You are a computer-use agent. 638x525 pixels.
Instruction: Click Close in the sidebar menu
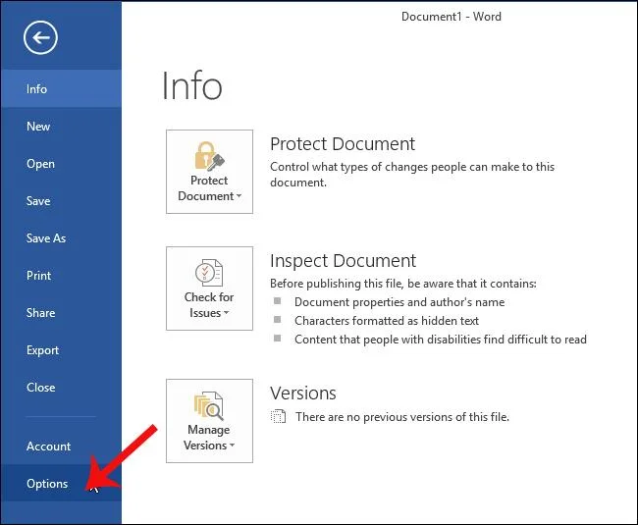[x=61, y=388]
